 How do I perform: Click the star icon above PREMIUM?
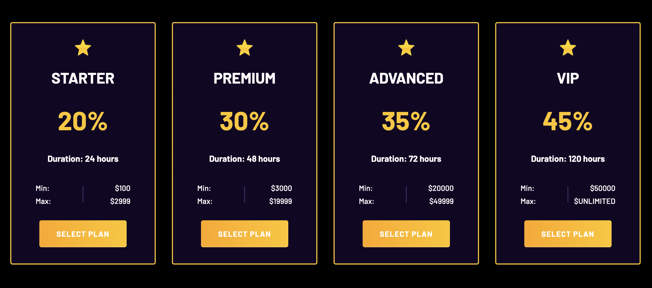[x=245, y=48]
